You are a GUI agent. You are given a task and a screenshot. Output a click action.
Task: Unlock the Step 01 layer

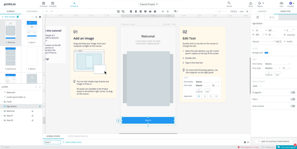(x=32, y=115)
